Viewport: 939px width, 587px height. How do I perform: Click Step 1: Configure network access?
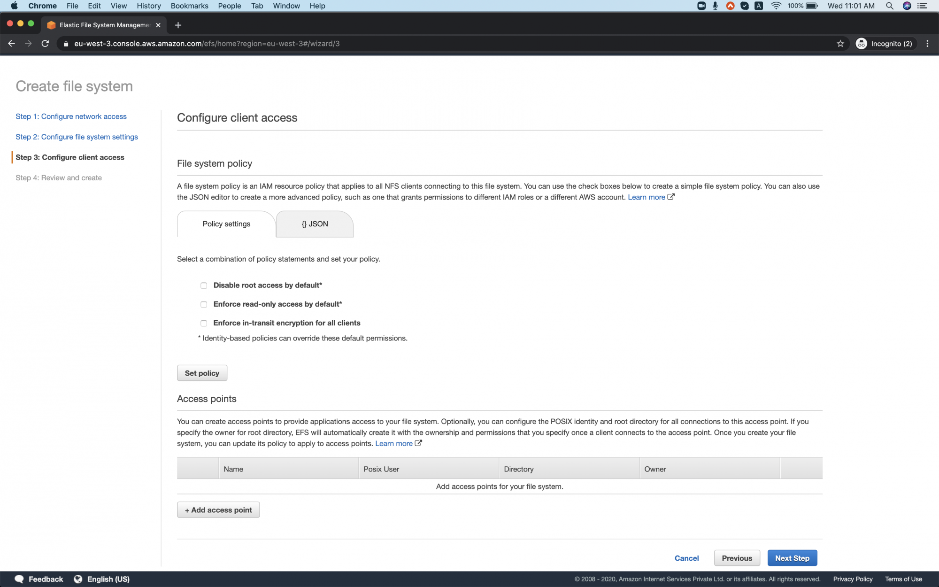[x=71, y=116]
